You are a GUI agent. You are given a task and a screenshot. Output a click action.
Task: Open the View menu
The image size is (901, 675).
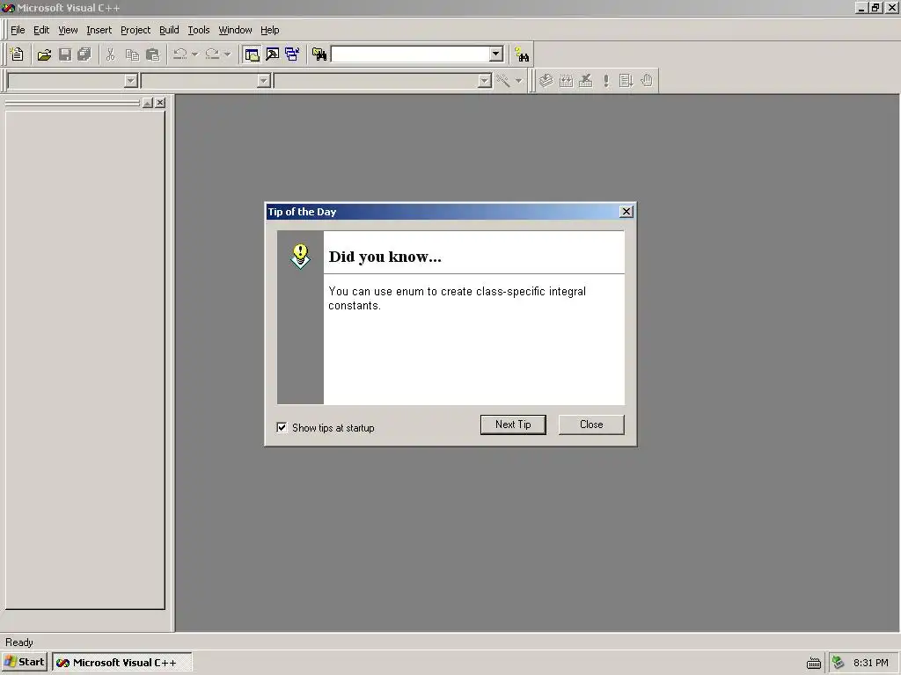coord(68,30)
